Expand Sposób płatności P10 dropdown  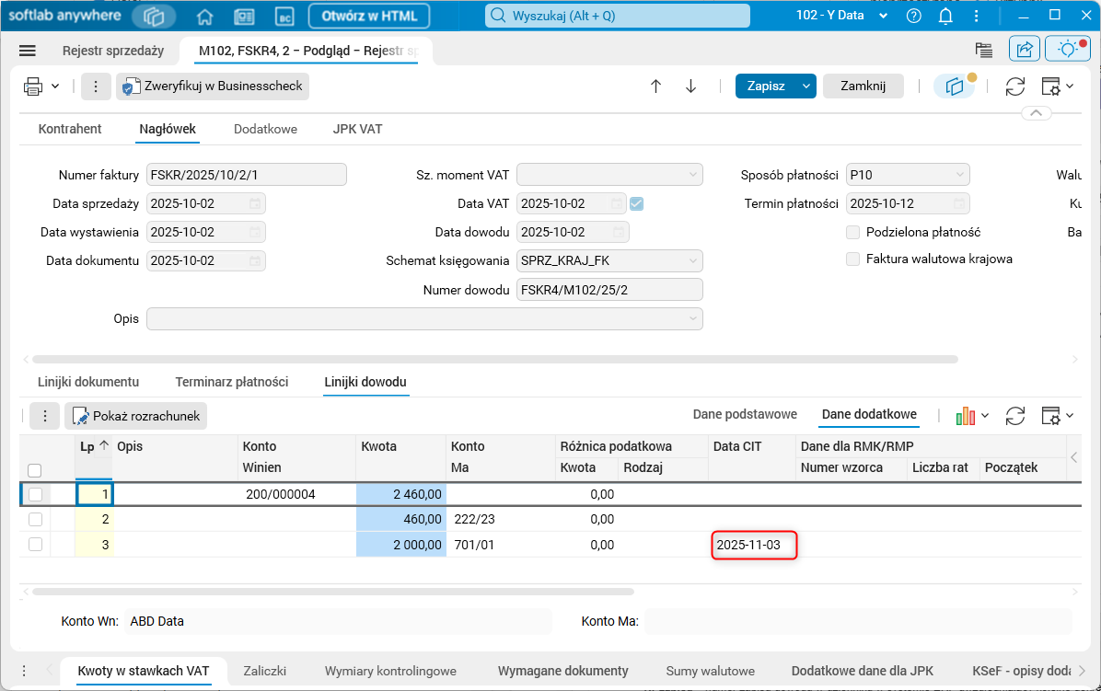(x=959, y=175)
